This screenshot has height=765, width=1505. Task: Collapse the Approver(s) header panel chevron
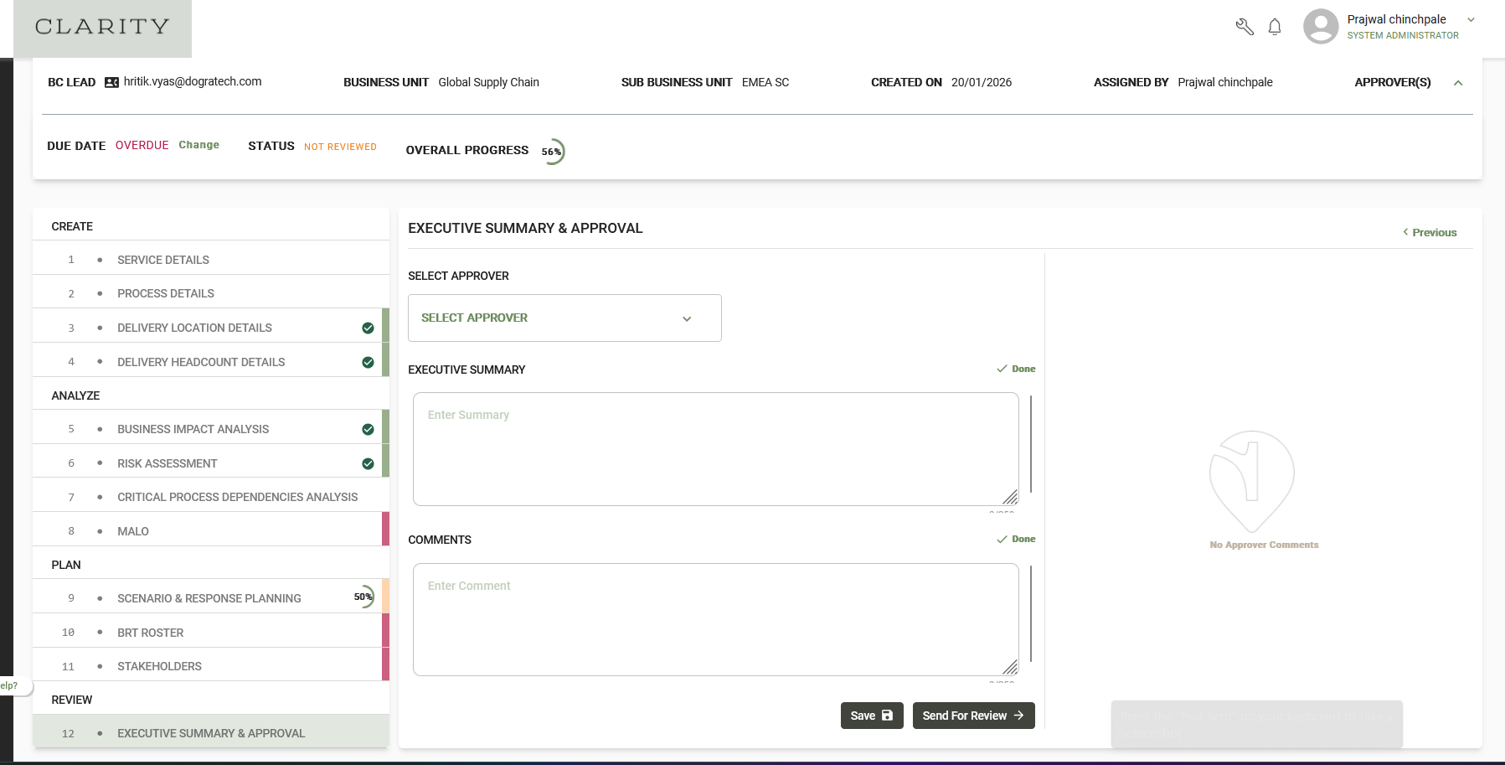(x=1458, y=83)
